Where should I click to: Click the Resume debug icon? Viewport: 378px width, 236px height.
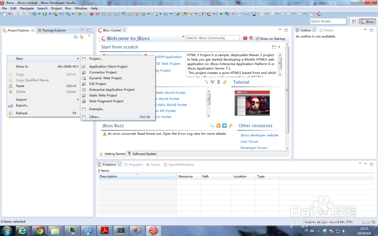tap(79, 14)
